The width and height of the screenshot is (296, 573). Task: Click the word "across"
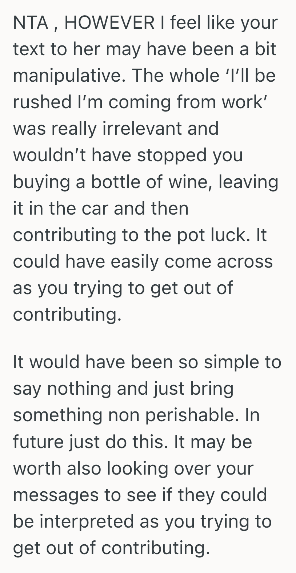click(x=245, y=261)
